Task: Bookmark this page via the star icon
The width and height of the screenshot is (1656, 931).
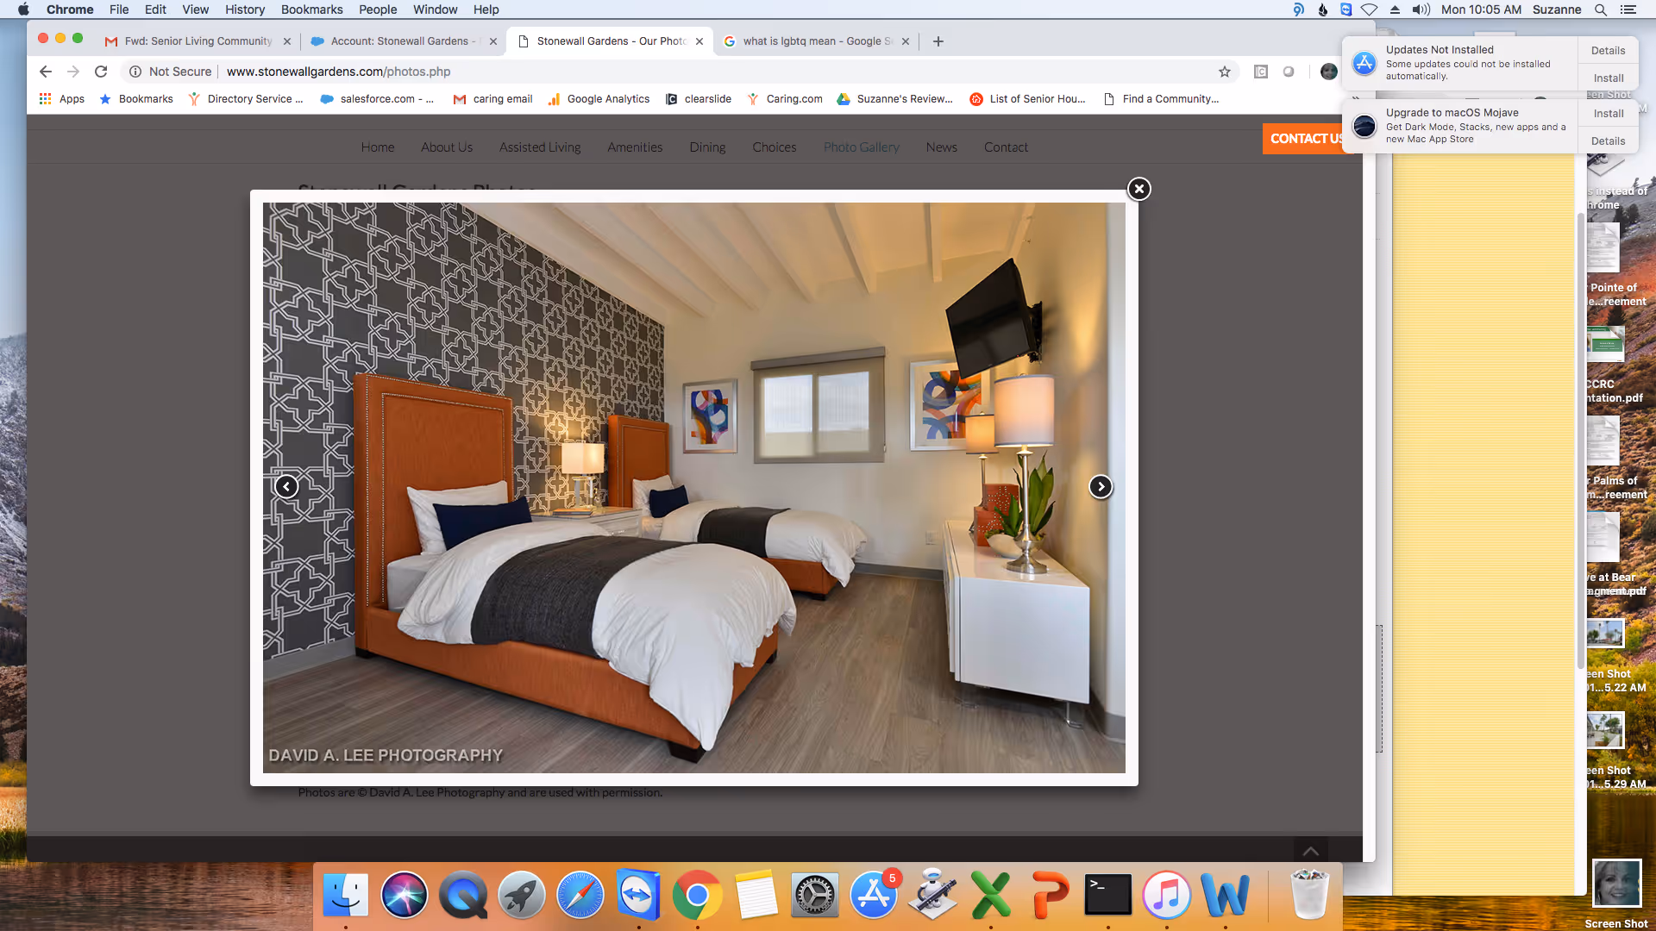Action: pyautogui.click(x=1225, y=72)
